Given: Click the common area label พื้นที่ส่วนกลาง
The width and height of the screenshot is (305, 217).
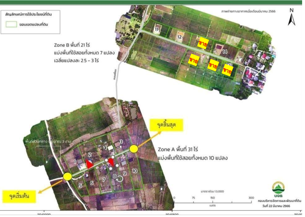Looking at the screenshot, I should pos(48,141).
